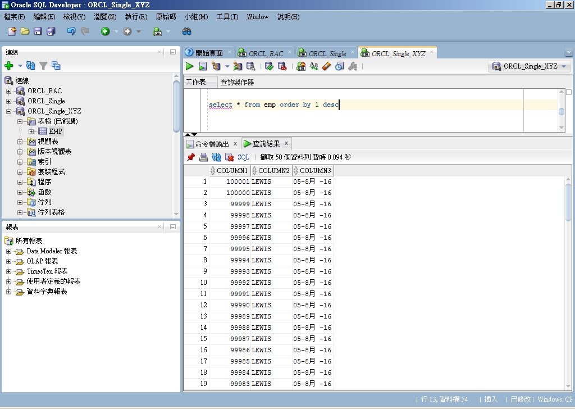Expand the 索引 tree node
Viewport: 575px width, 409px height.
tap(20, 162)
